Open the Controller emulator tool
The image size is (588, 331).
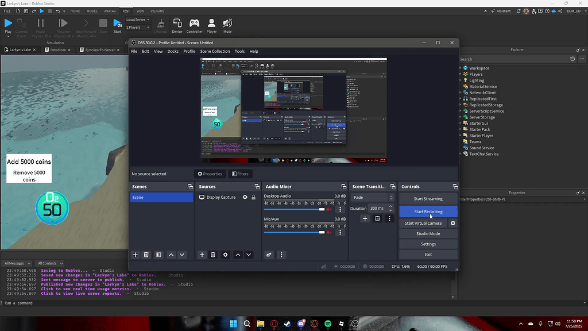point(194,25)
